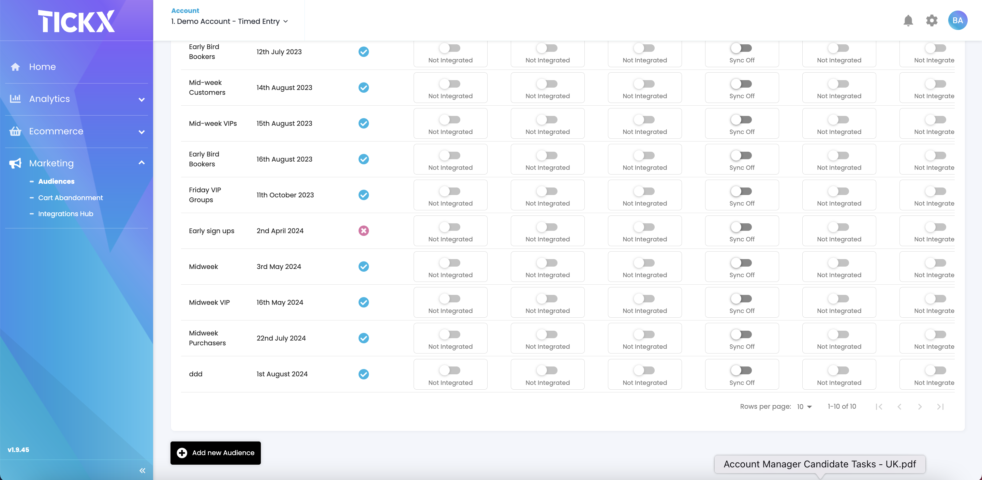Click the Ecommerce basket icon

pyautogui.click(x=15, y=132)
